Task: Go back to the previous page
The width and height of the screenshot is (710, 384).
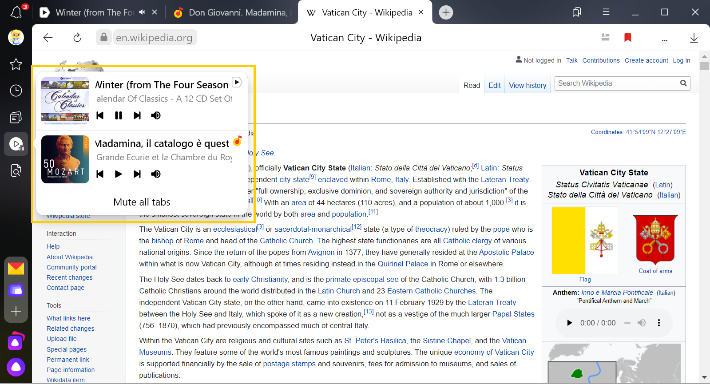Action: (48, 38)
